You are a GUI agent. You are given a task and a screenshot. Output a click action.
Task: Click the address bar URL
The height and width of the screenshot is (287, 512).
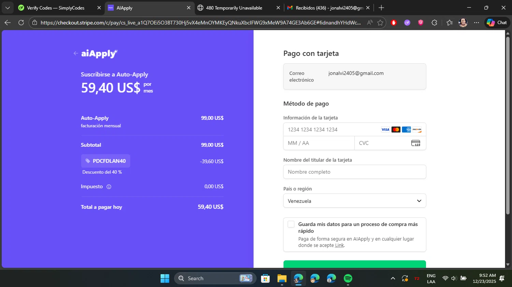pos(201,22)
